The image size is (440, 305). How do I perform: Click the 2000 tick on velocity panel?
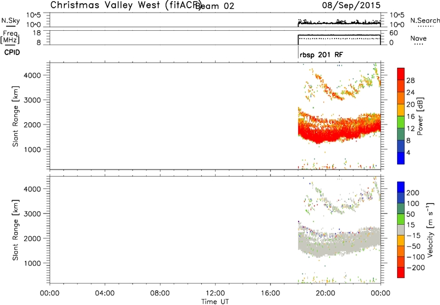32,238
